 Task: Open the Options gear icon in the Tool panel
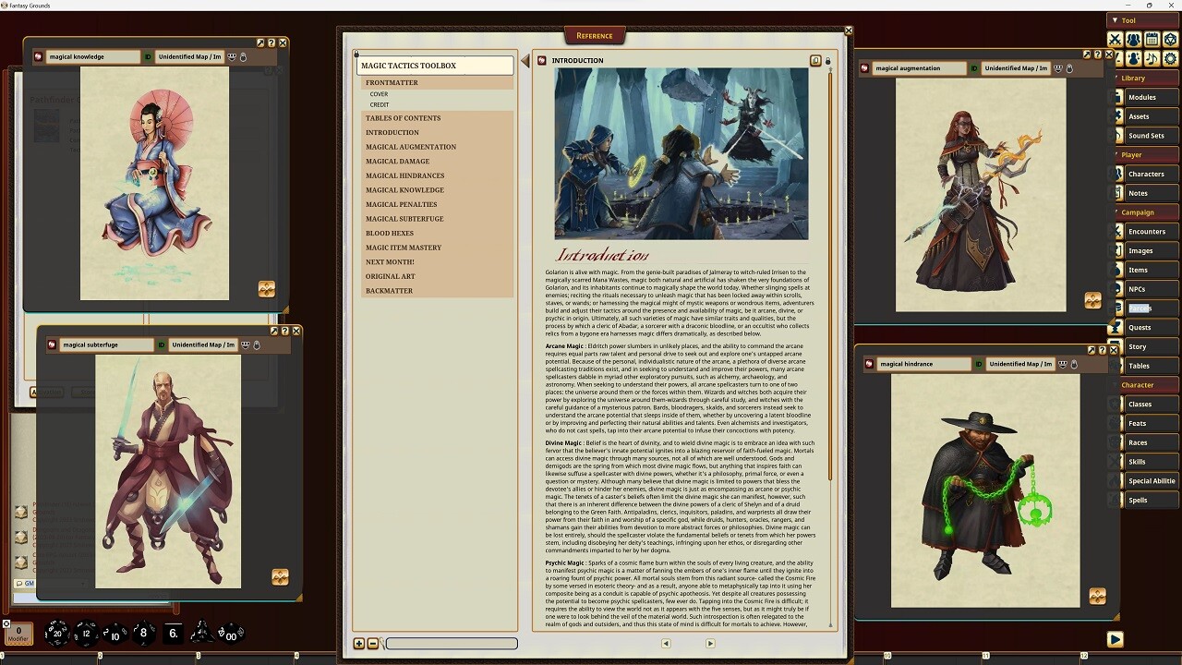click(x=1171, y=58)
